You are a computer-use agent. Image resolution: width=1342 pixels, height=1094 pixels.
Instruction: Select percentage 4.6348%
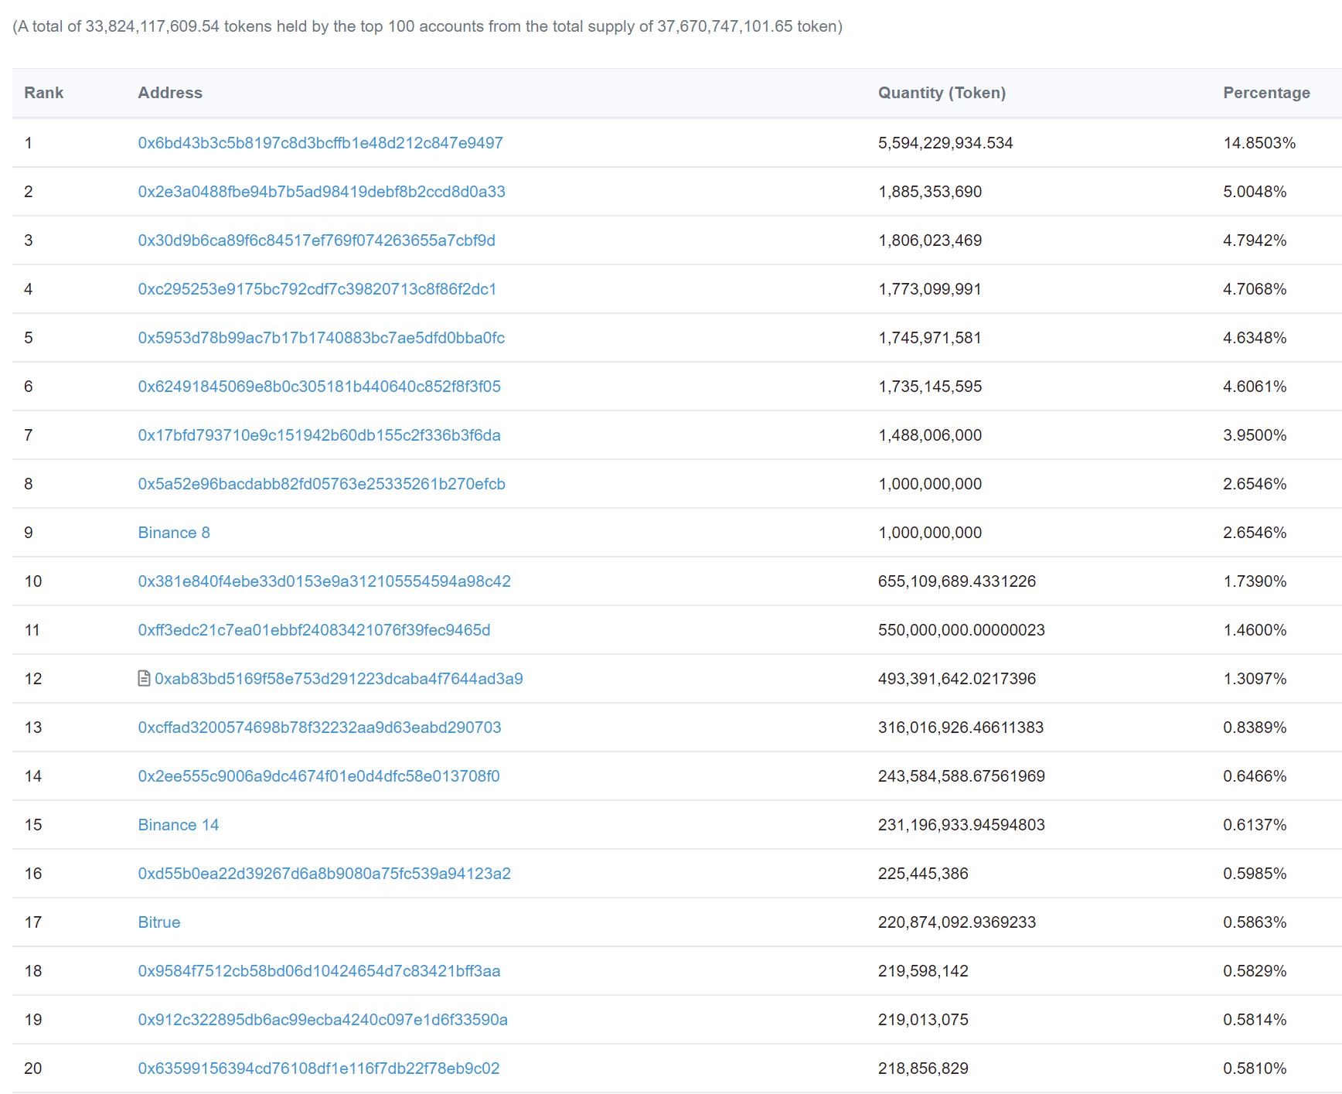pos(1255,338)
